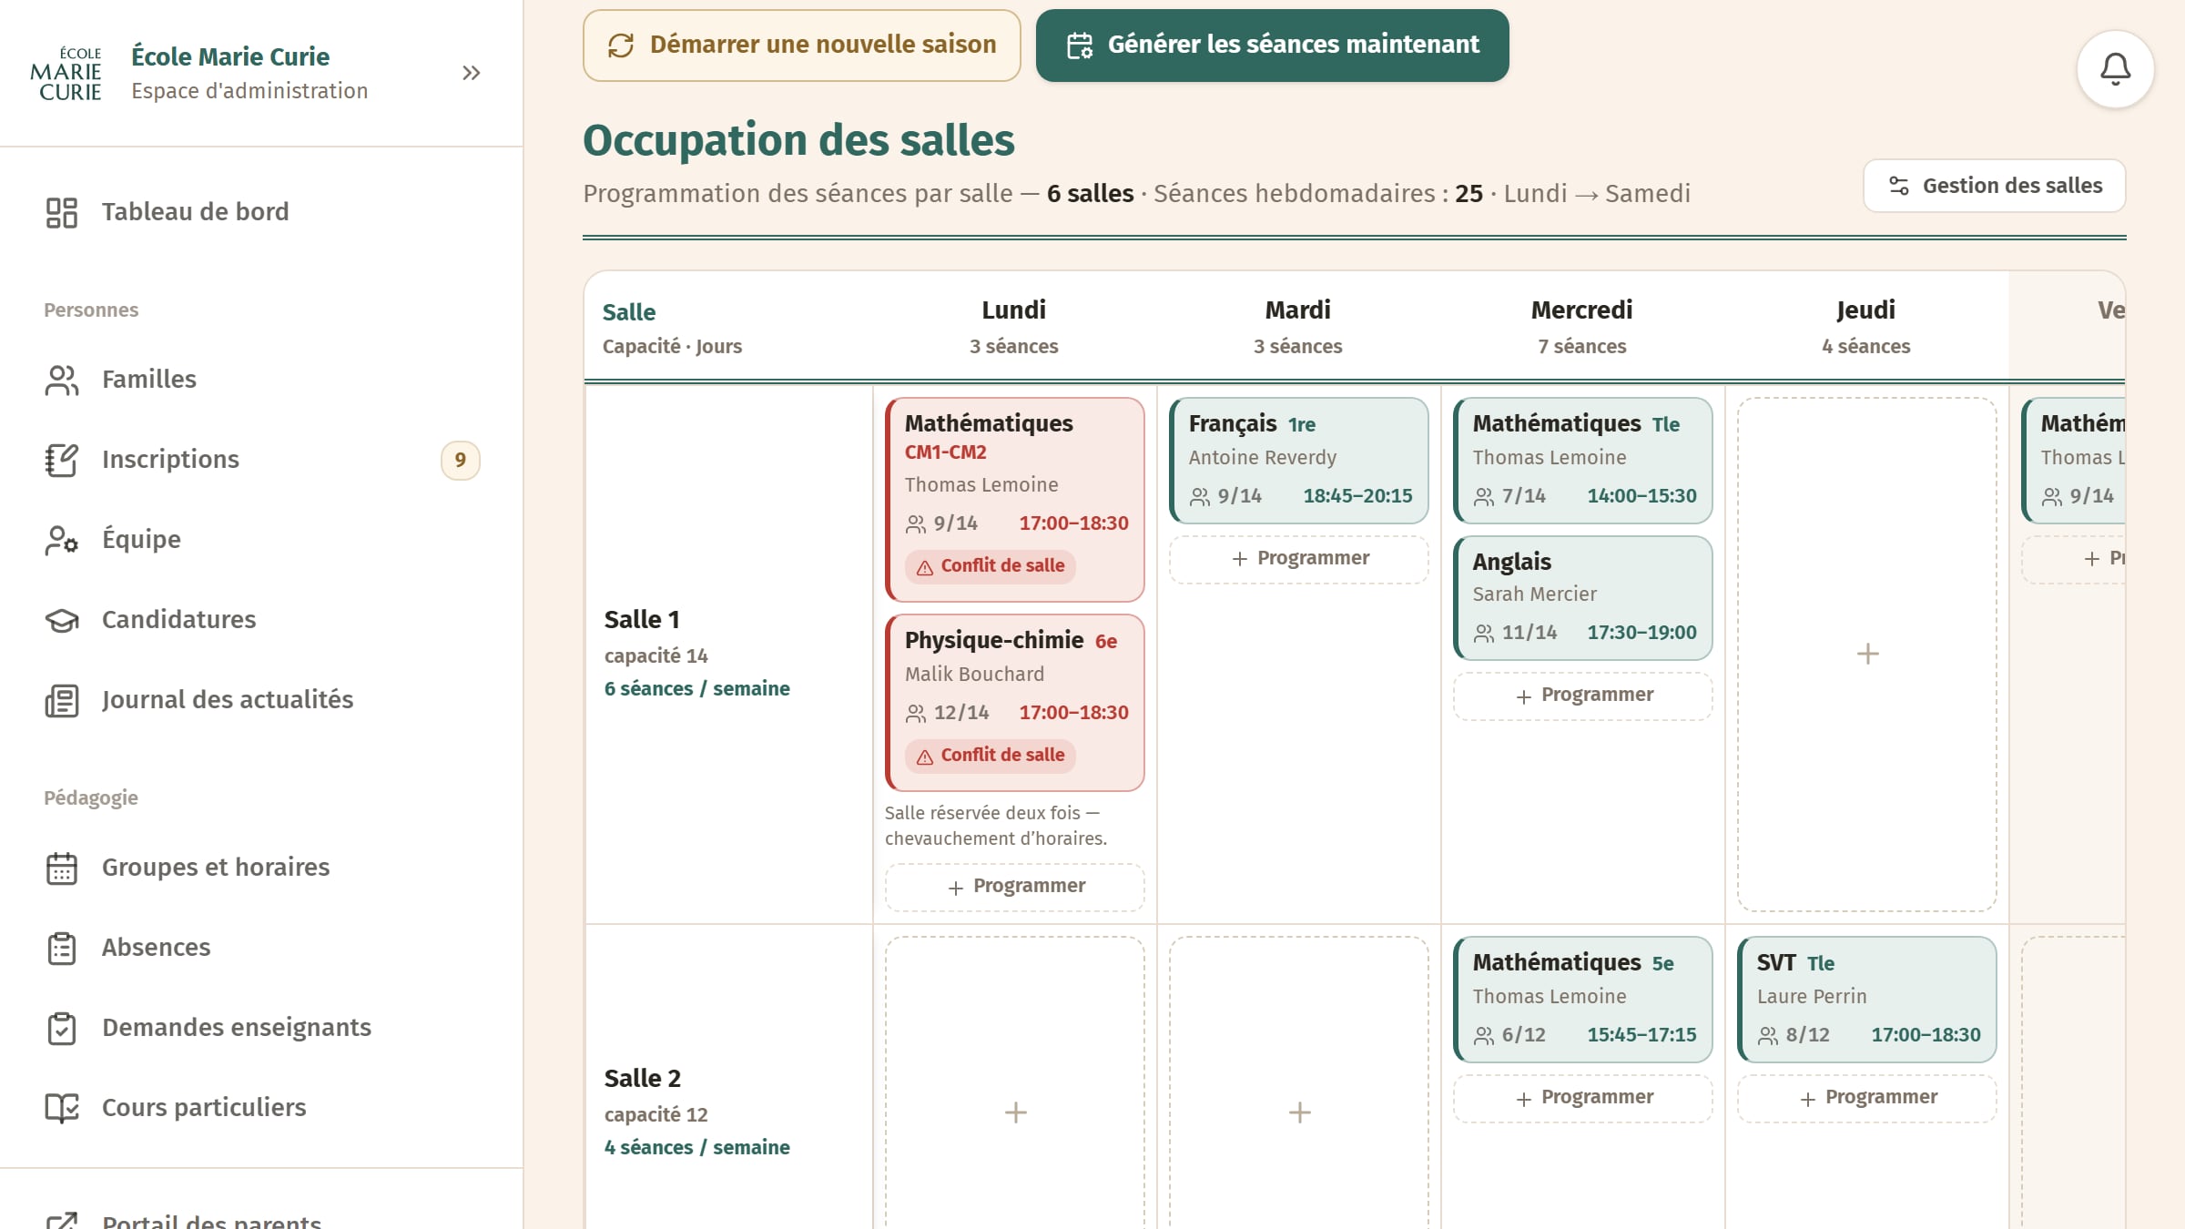
Task: Click the Demandes enseignants check icon
Action: point(62,1028)
